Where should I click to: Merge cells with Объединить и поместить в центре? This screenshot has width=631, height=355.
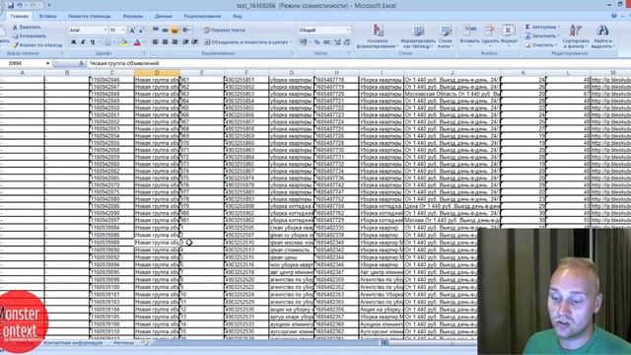tap(247, 41)
